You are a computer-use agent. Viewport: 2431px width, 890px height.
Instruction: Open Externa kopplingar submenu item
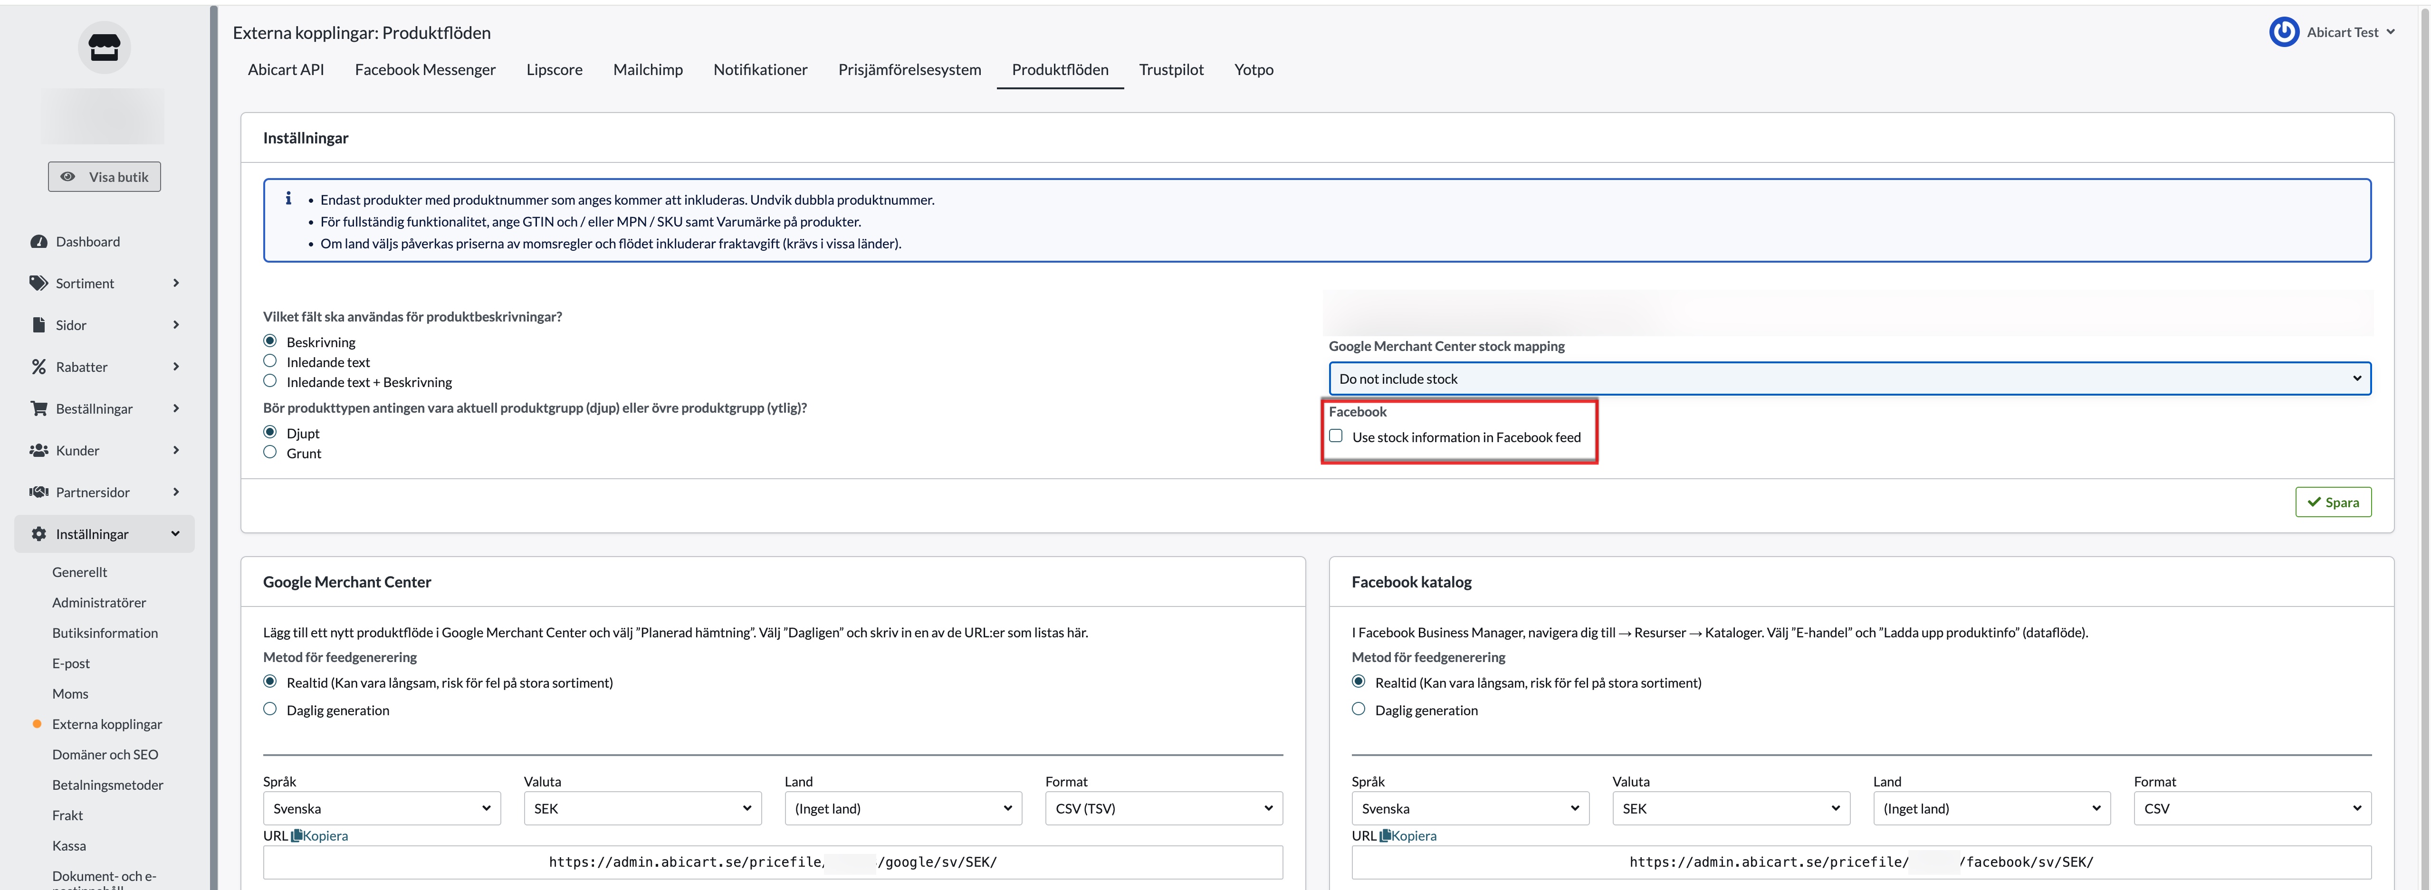click(x=106, y=723)
